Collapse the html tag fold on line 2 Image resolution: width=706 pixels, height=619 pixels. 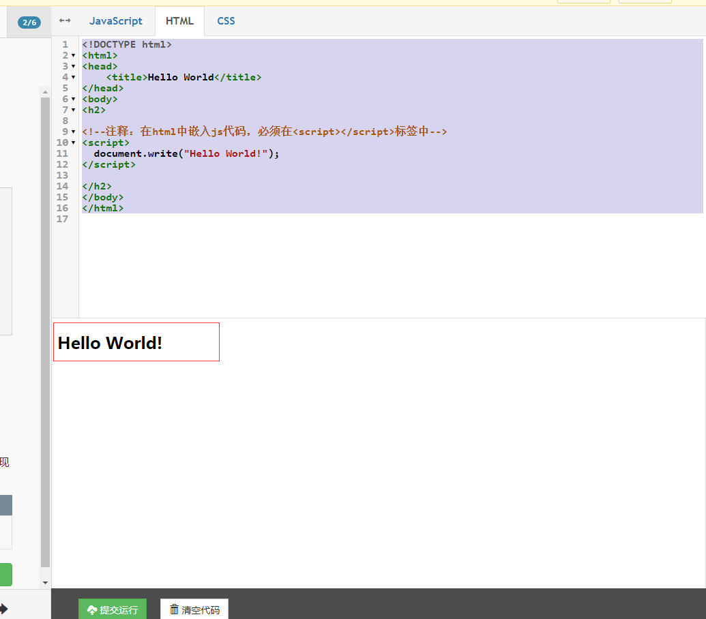pos(74,55)
